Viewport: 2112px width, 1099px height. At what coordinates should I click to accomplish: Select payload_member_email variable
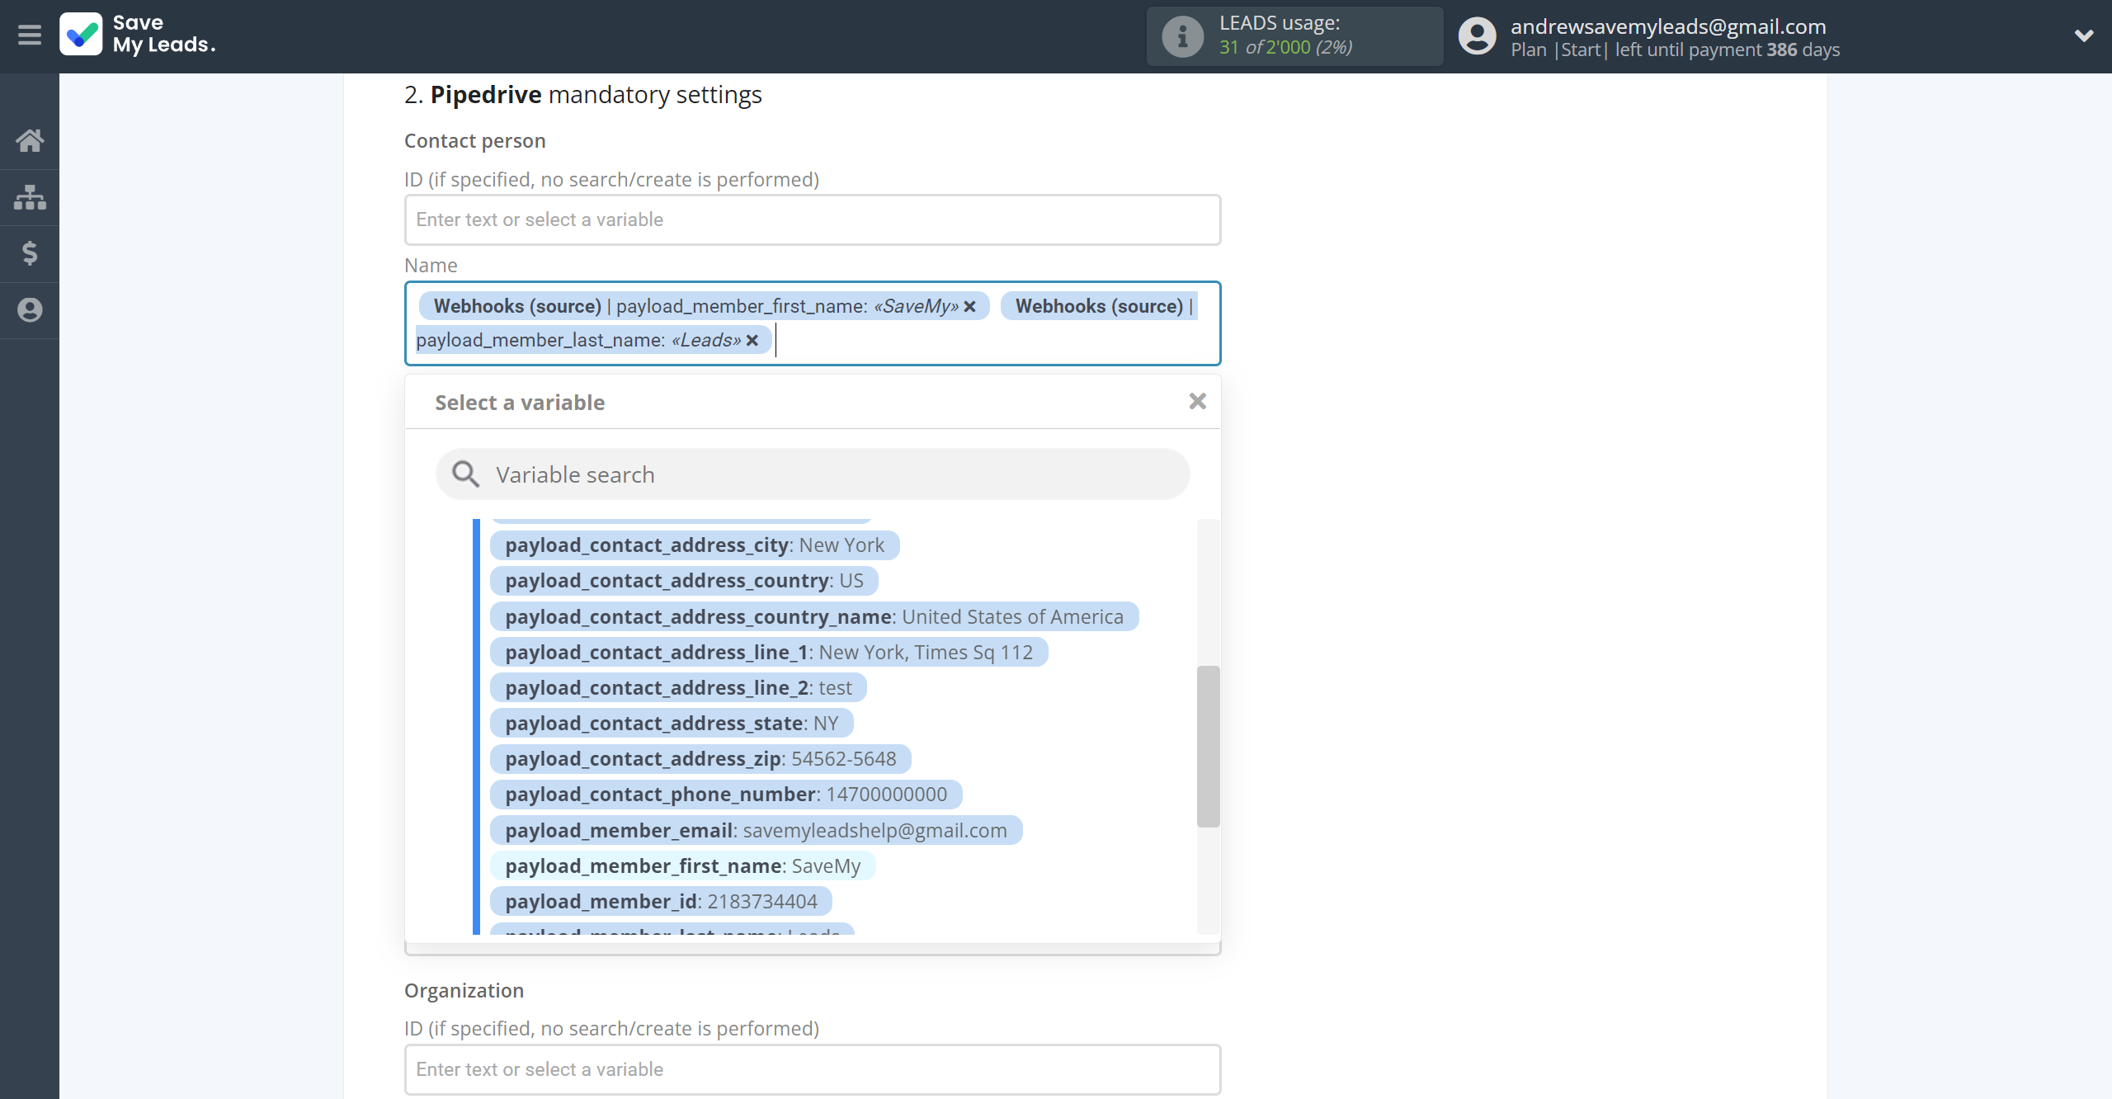tap(755, 830)
